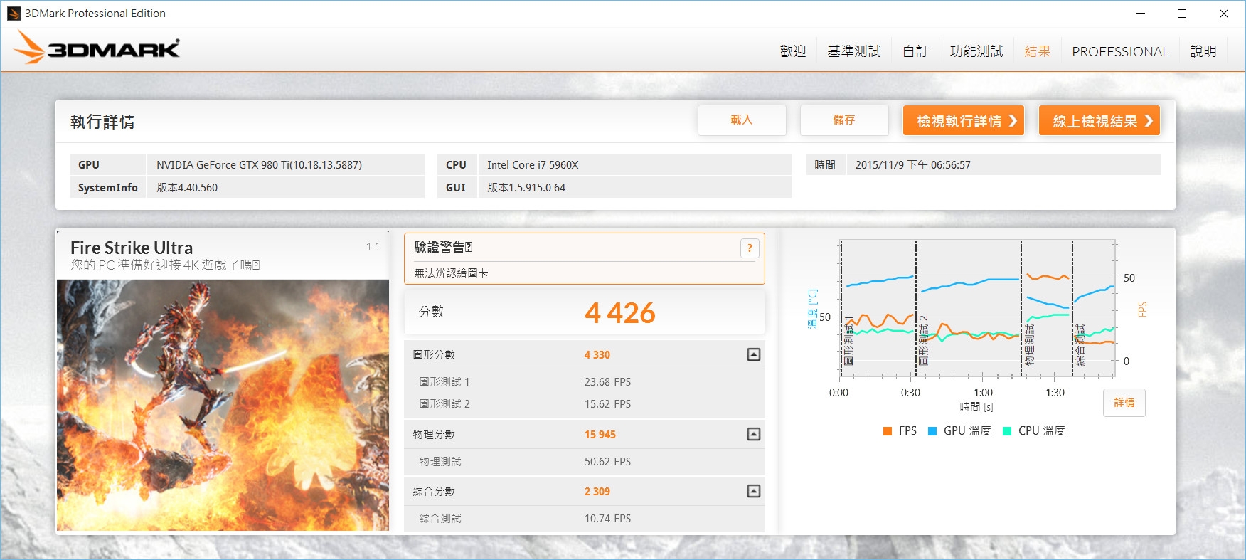Click the orange FPS legend swatch
The width and height of the screenshot is (1246, 560).
[888, 431]
